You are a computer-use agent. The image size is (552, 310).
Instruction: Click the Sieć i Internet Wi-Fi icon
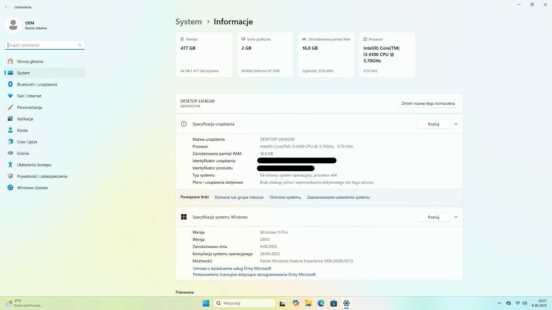click(10, 96)
